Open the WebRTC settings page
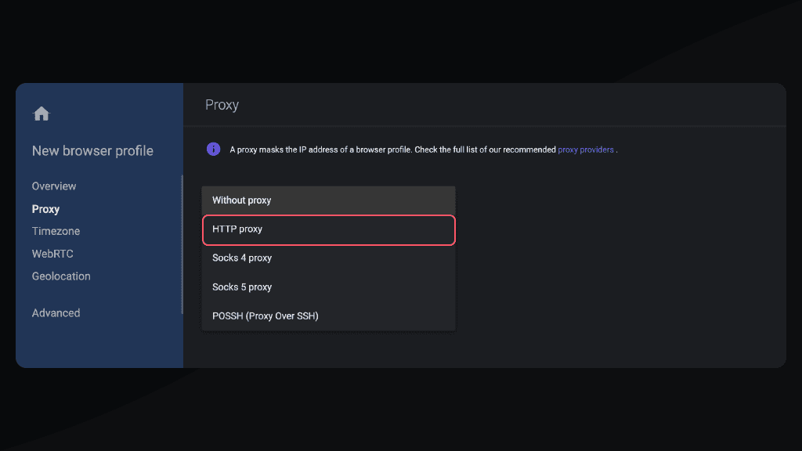The image size is (802, 451). (52, 254)
